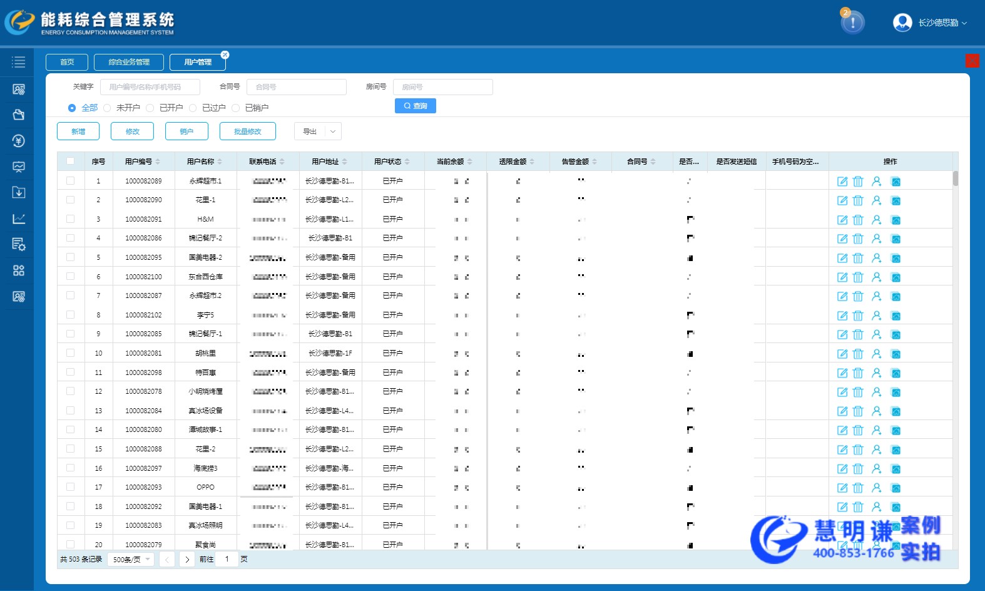
Task: Click the 查询 search button
Action: pyautogui.click(x=415, y=106)
